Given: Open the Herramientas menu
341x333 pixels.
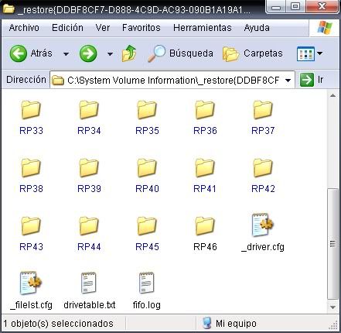Looking at the screenshot, I should coord(203,28).
